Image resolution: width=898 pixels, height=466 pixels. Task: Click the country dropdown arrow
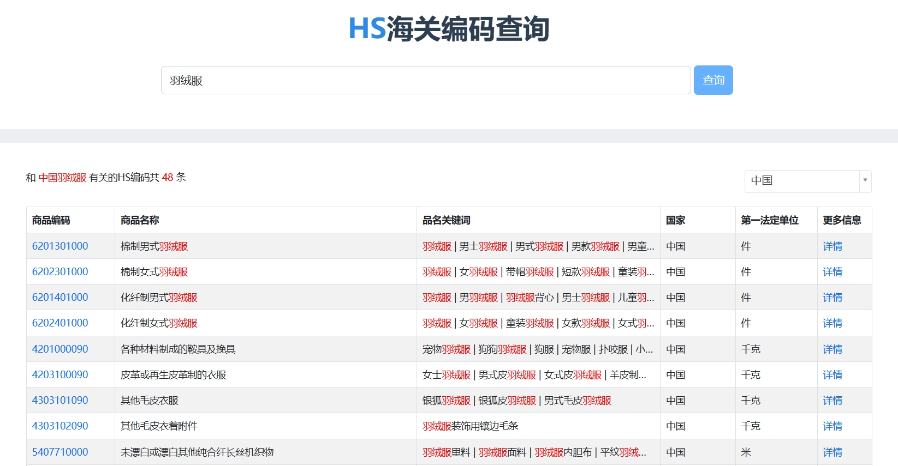point(865,180)
